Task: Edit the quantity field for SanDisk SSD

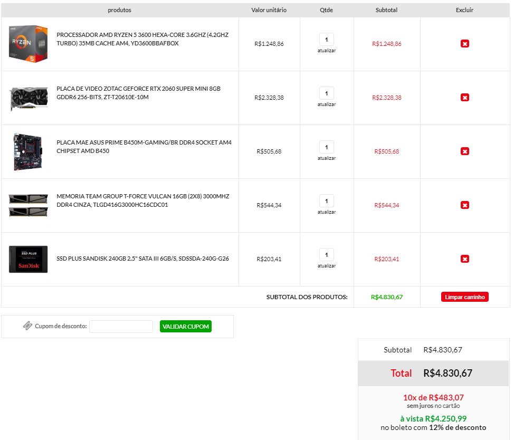Action: (x=327, y=255)
